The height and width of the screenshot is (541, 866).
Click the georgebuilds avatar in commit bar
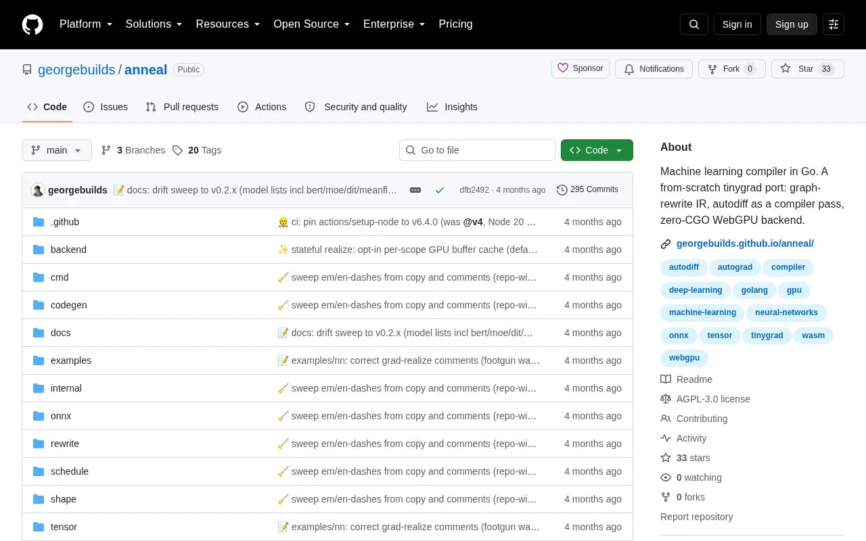coord(38,190)
